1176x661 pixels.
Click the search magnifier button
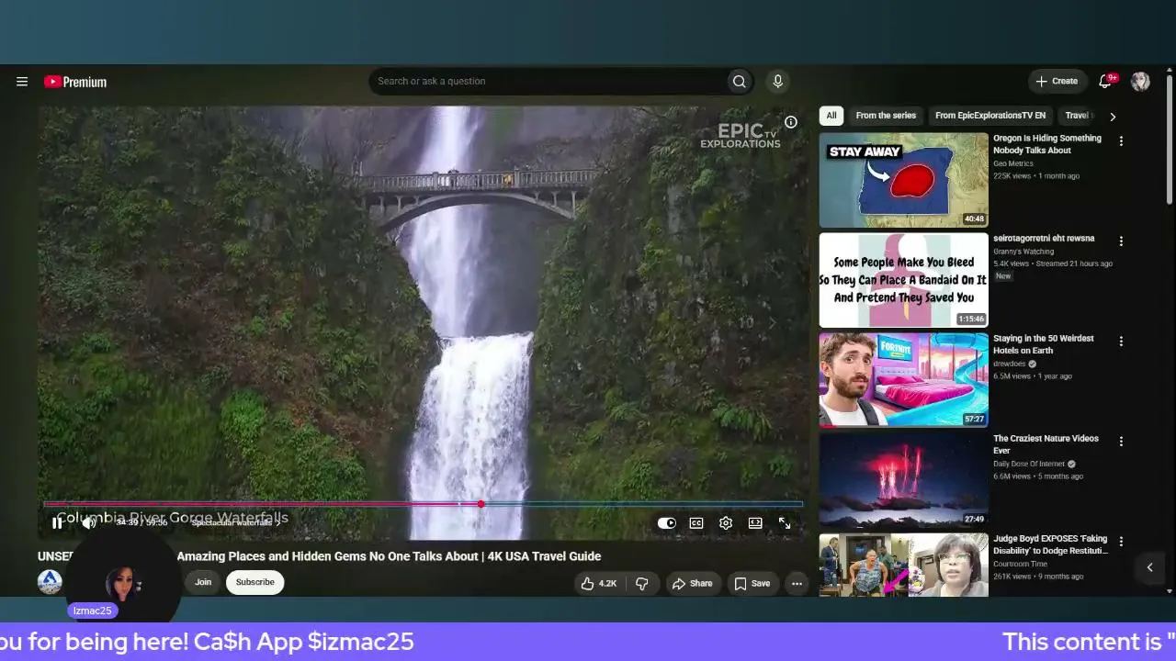[x=739, y=82]
